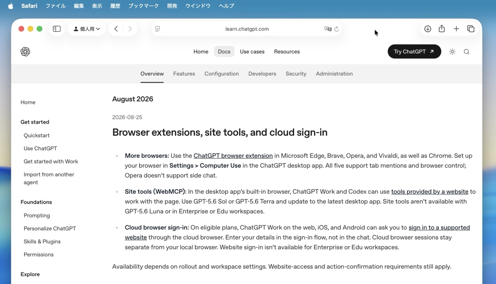Switch to the Administration tab
This screenshot has width=496, height=284.
tap(334, 74)
